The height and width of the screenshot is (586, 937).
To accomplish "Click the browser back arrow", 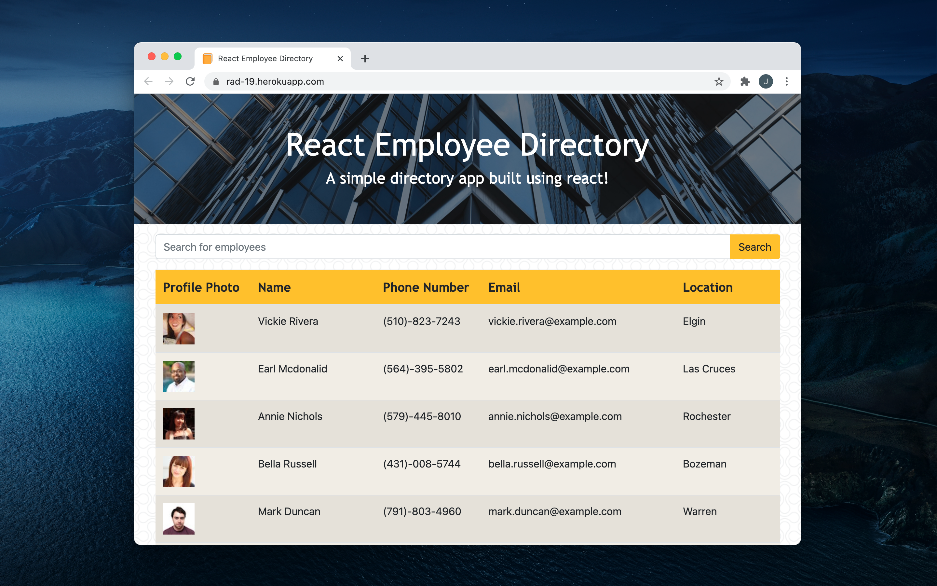I will tap(148, 81).
